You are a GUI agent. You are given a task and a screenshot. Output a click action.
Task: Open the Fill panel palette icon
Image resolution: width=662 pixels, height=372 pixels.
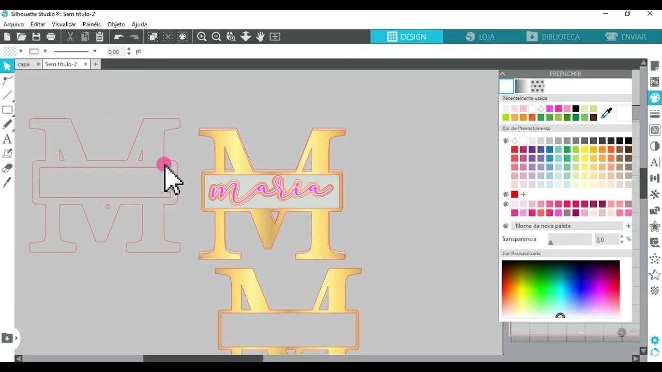(x=655, y=98)
